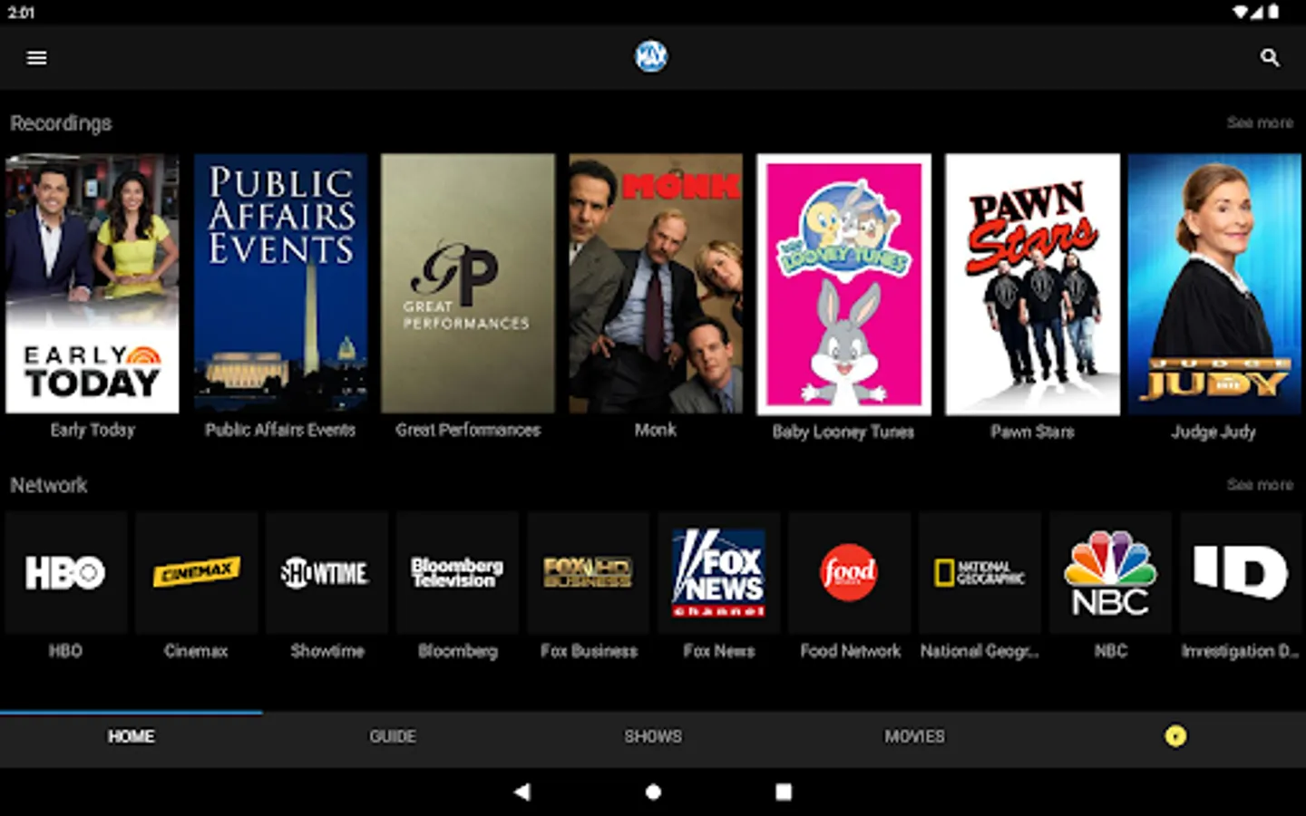The height and width of the screenshot is (816, 1306).
Task: Open the Fox News Channel logo tile
Action: [718, 572]
